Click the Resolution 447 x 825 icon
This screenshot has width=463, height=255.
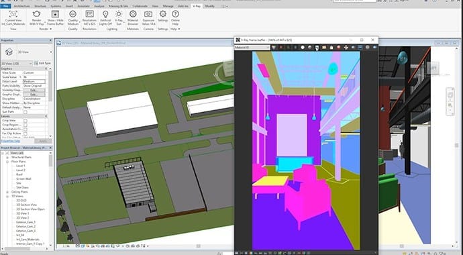click(x=89, y=14)
